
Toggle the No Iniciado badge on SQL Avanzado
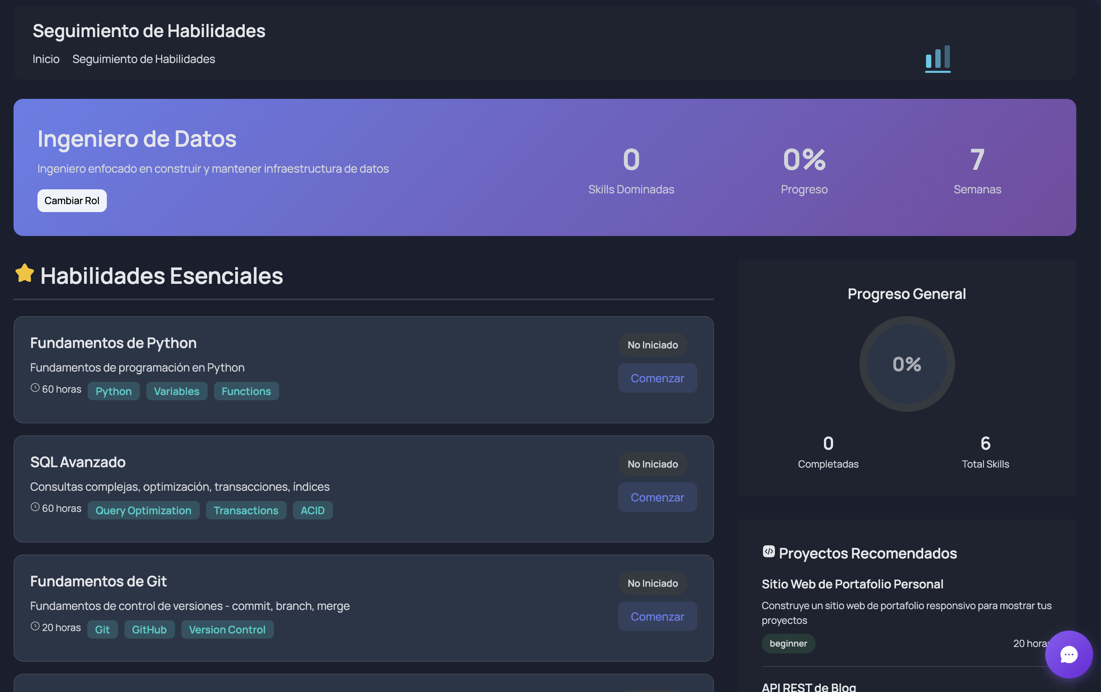(652, 464)
